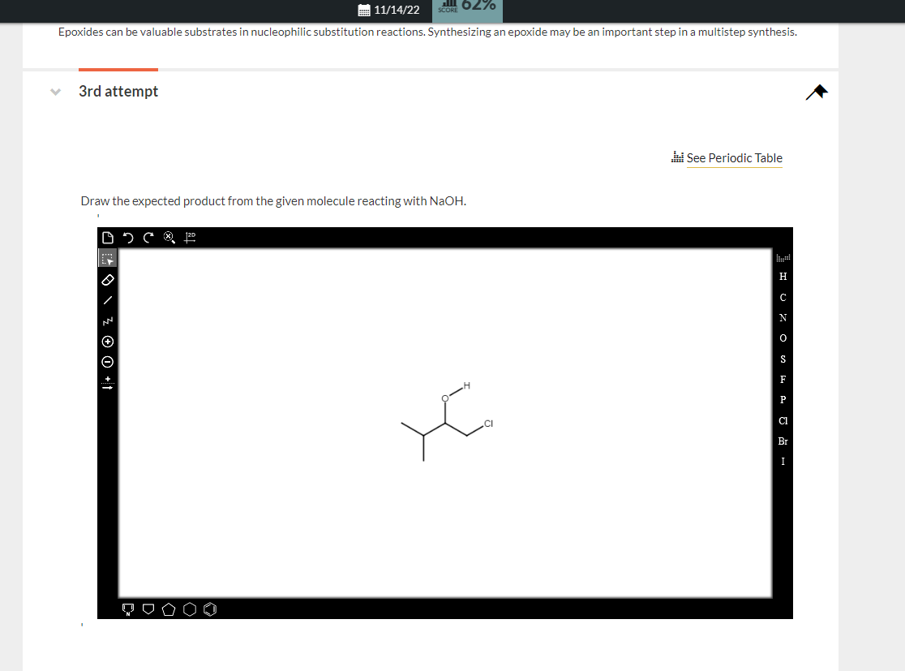Select the reaction arrow tool

click(x=108, y=382)
